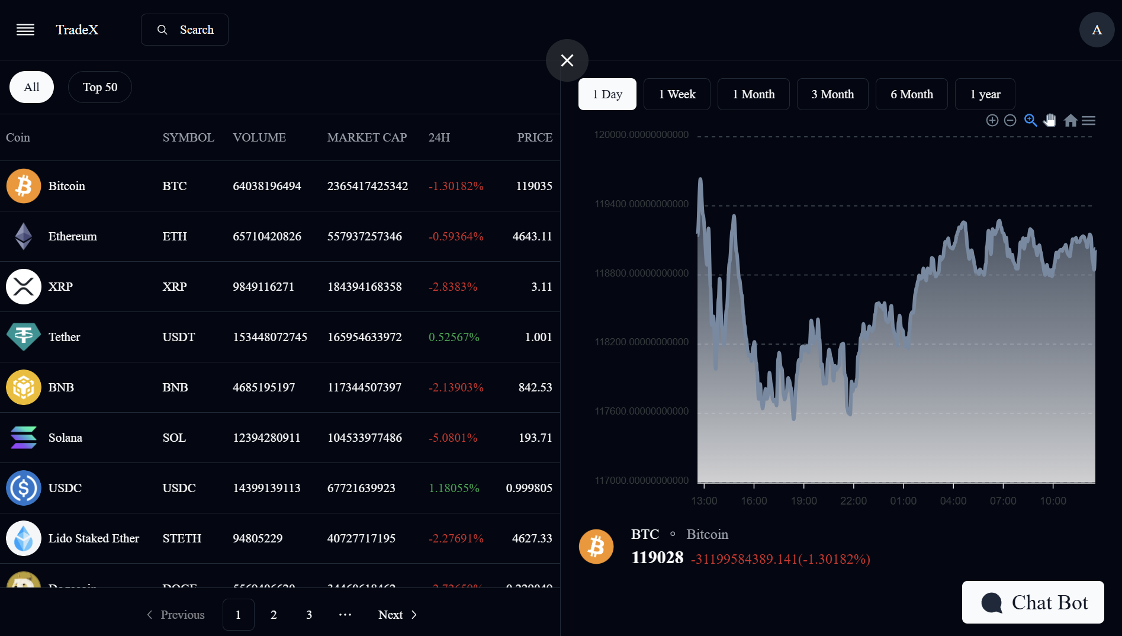Image resolution: width=1122 pixels, height=636 pixels.
Task: Click the PRICE column header
Action: (535, 137)
